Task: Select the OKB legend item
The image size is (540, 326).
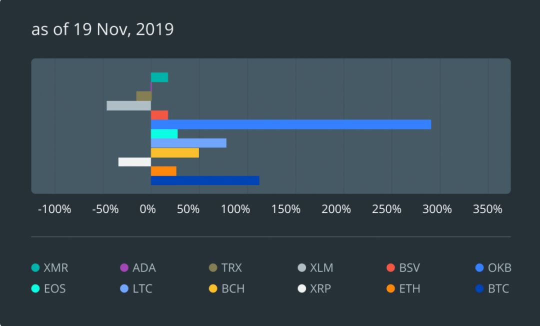Action: click(x=493, y=268)
